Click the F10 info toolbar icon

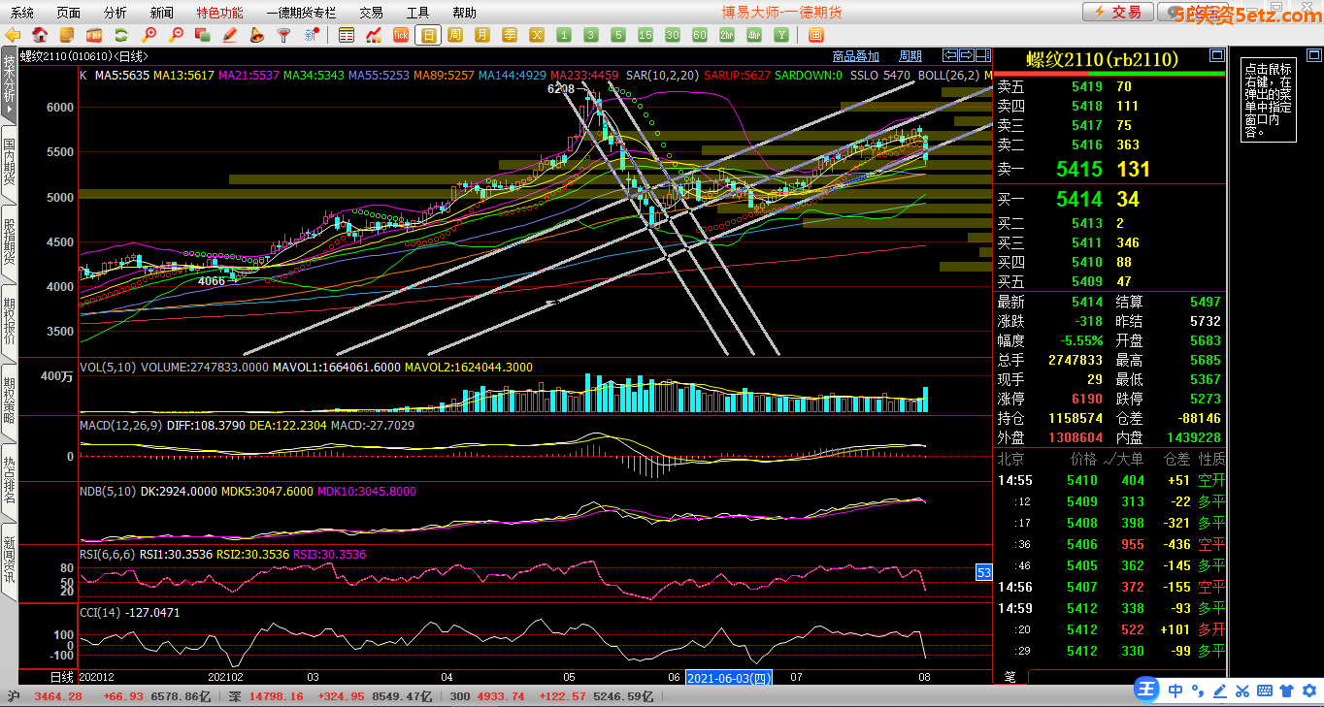[x=94, y=35]
